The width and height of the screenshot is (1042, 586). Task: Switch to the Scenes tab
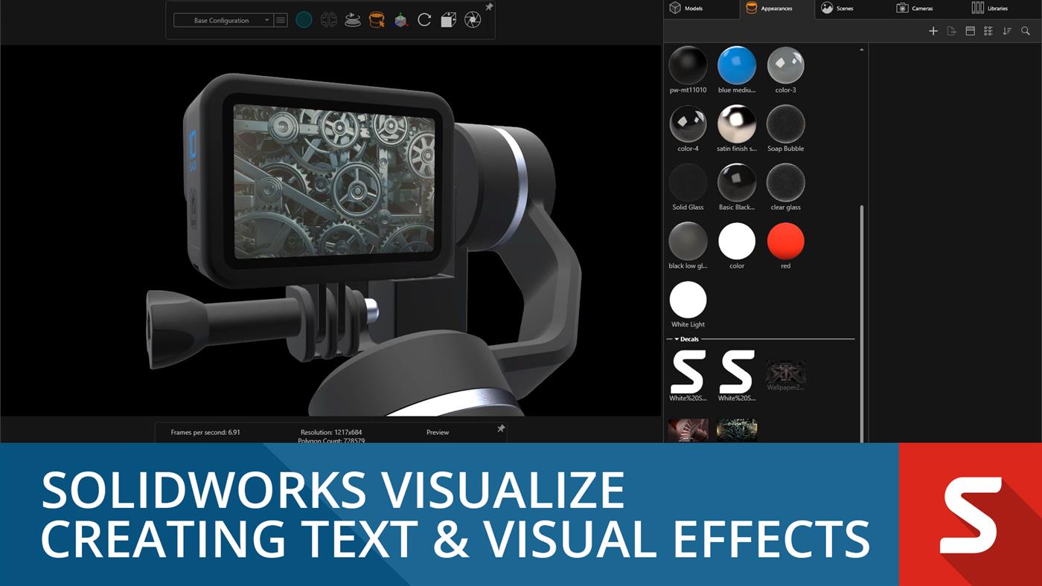(837, 8)
